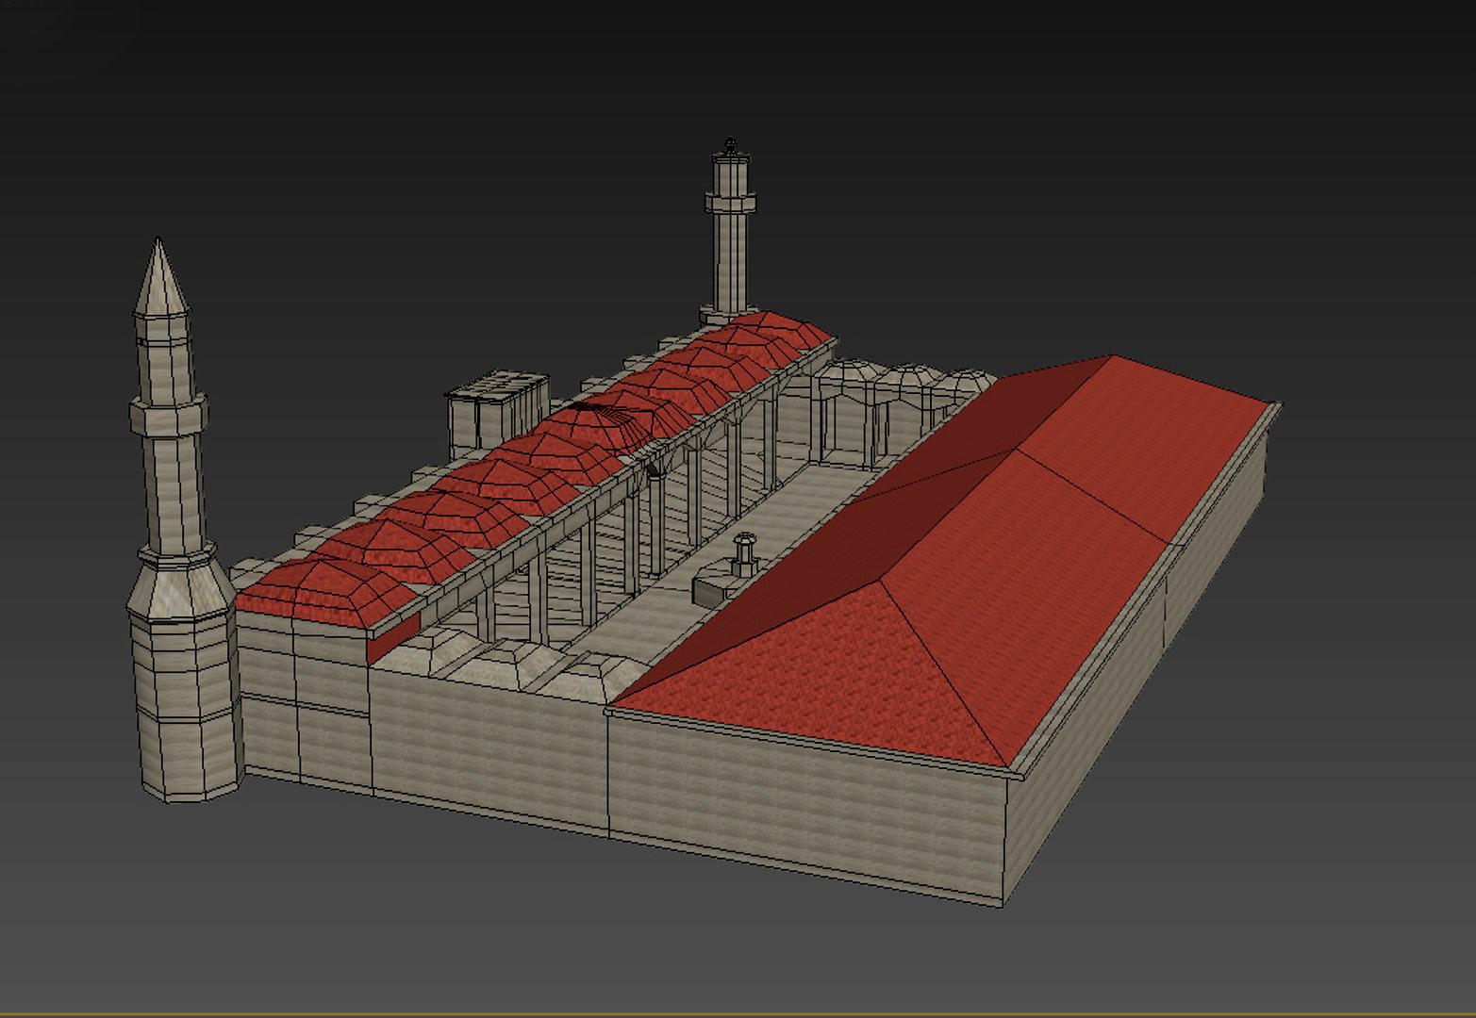Click the rear minaret's balcony
This screenshot has width=1476, height=1018.
click(730, 201)
